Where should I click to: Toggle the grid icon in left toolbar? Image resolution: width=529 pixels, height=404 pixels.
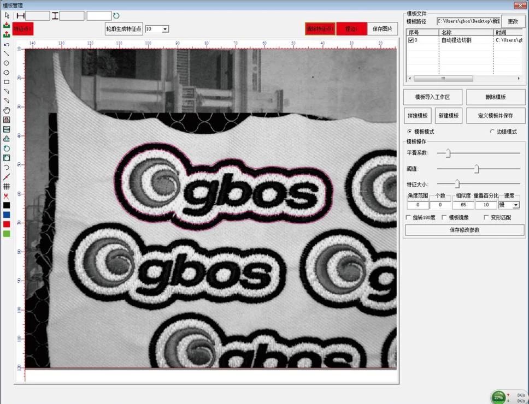(x=7, y=186)
